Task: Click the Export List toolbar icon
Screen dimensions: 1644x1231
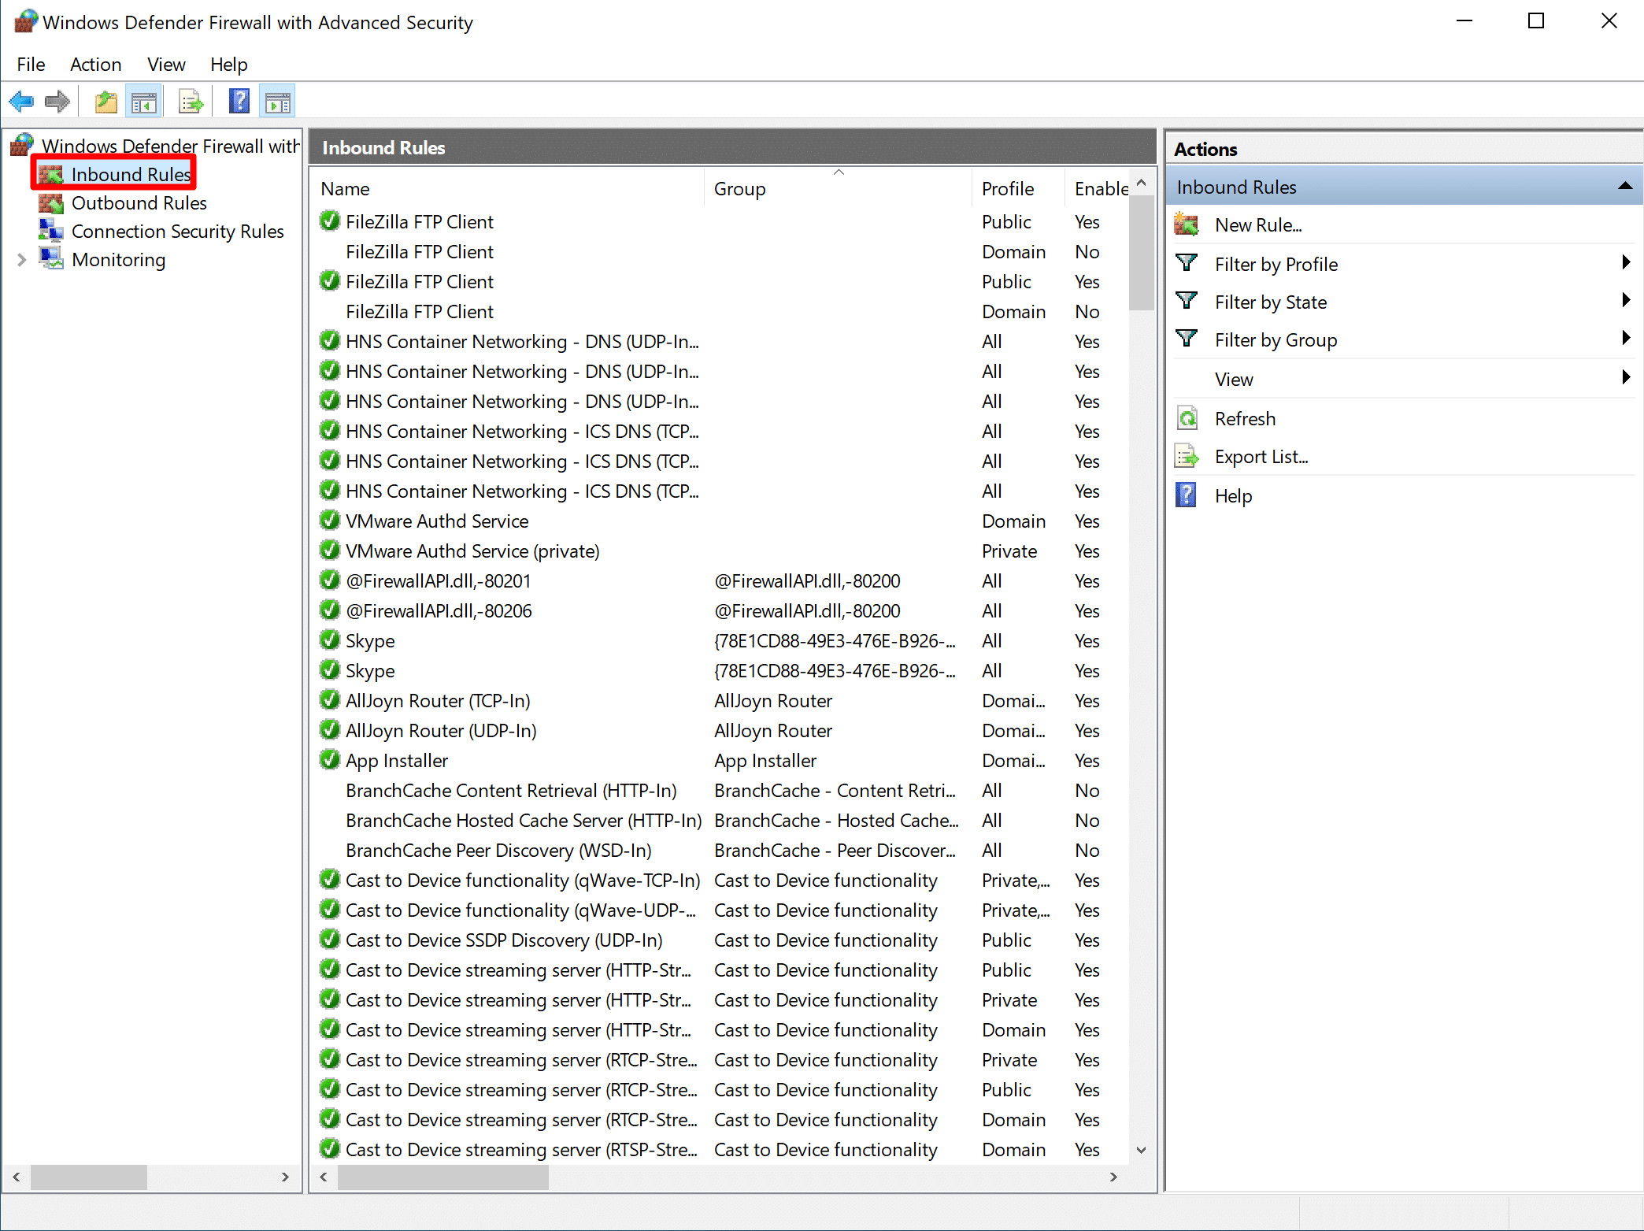Action: [x=191, y=102]
